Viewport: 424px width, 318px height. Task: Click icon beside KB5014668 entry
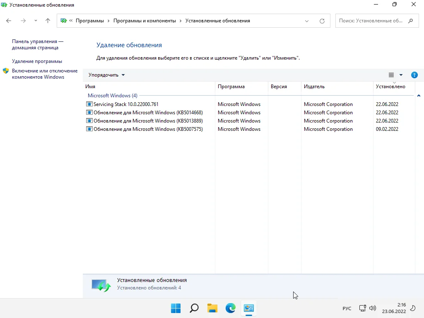click(89, 112)
